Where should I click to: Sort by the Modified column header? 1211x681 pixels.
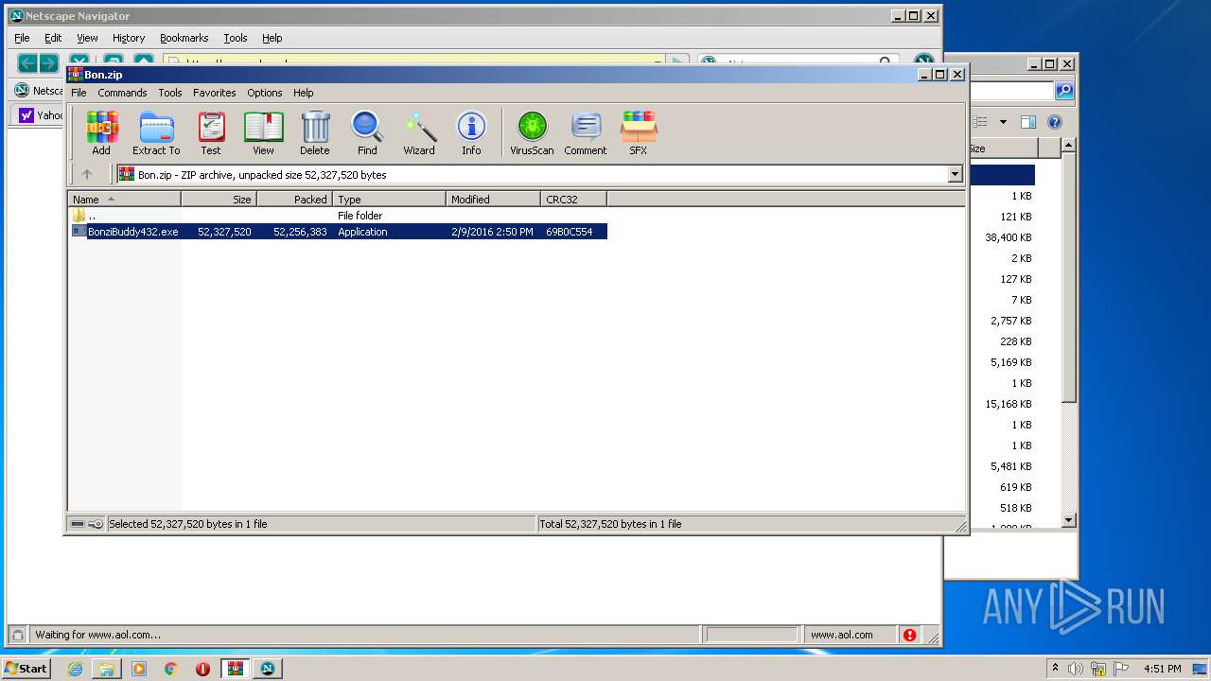click(493, 199)
